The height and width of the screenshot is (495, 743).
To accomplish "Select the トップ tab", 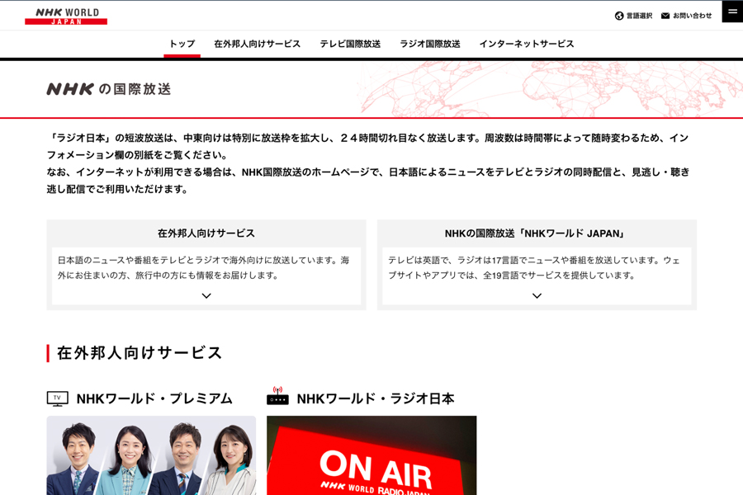I will [x=182, y=44].
